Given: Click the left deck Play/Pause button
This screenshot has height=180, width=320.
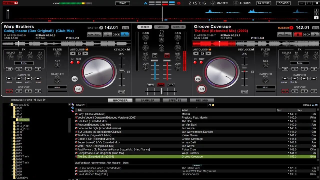Looking at the screenshot, I should (78, 89).
